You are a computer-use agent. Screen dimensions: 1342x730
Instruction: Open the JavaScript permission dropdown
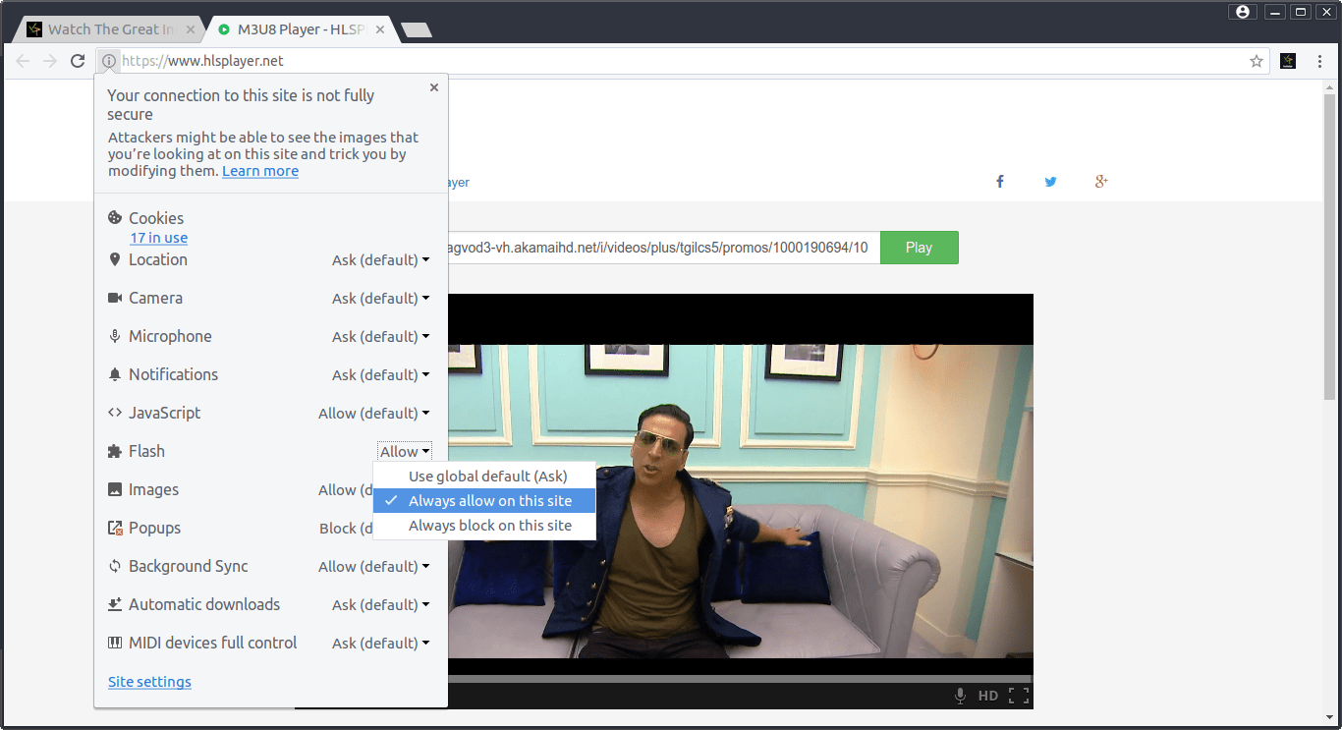pyautogui.click(x=374, y=413)
